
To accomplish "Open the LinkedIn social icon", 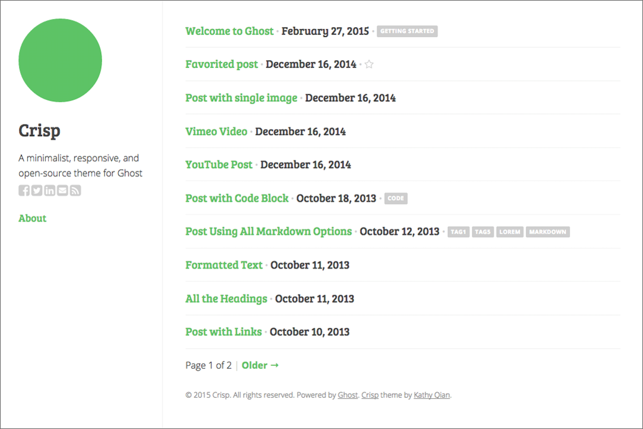I will point(50,190).
